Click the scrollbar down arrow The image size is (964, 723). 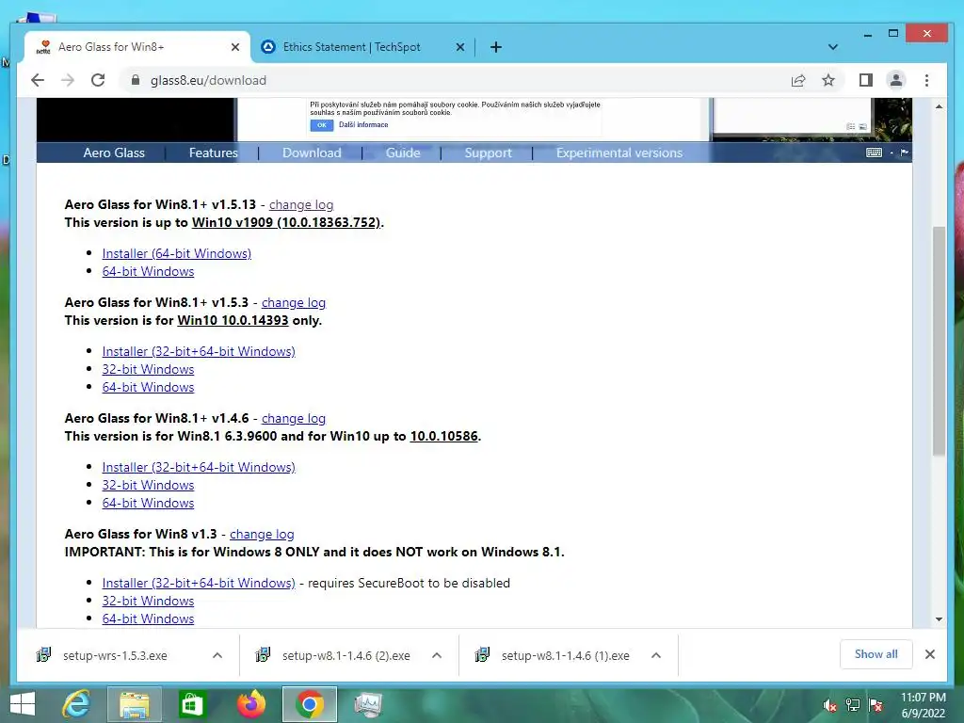coord(939,619)
